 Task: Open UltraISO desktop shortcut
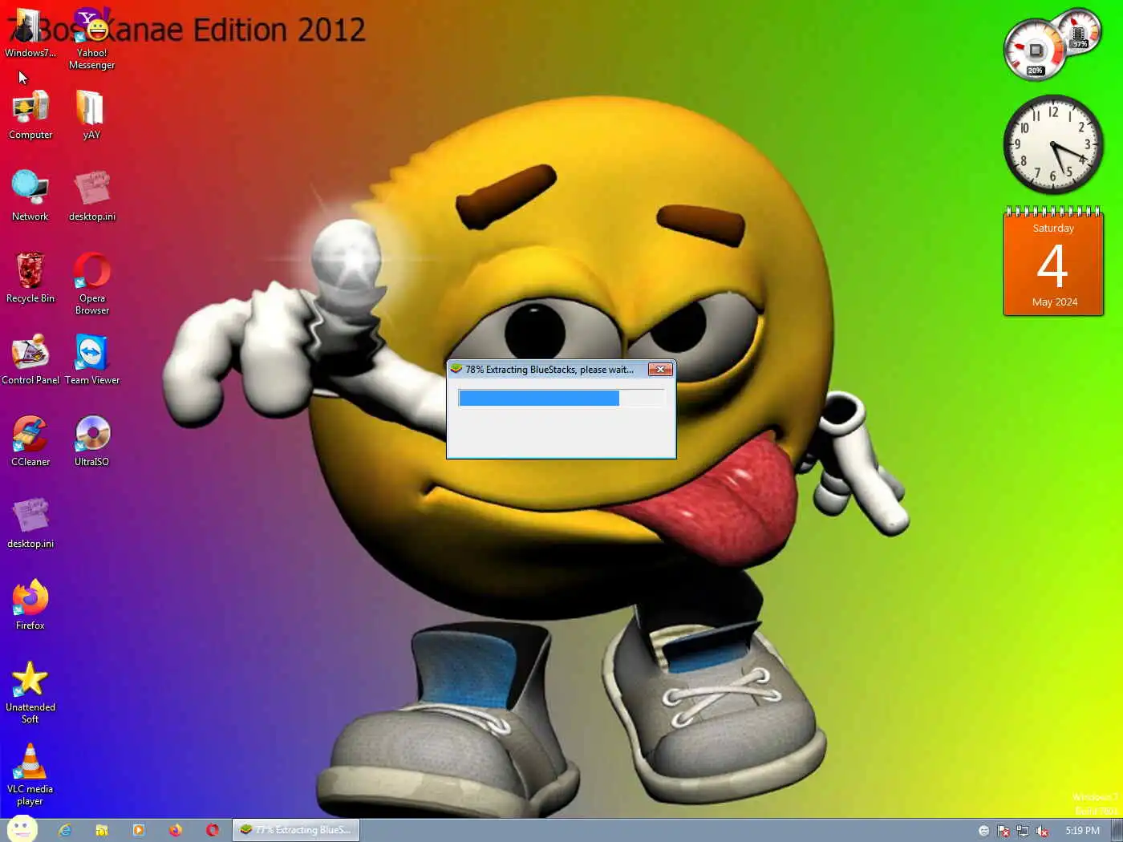click(x=91, y=441)
